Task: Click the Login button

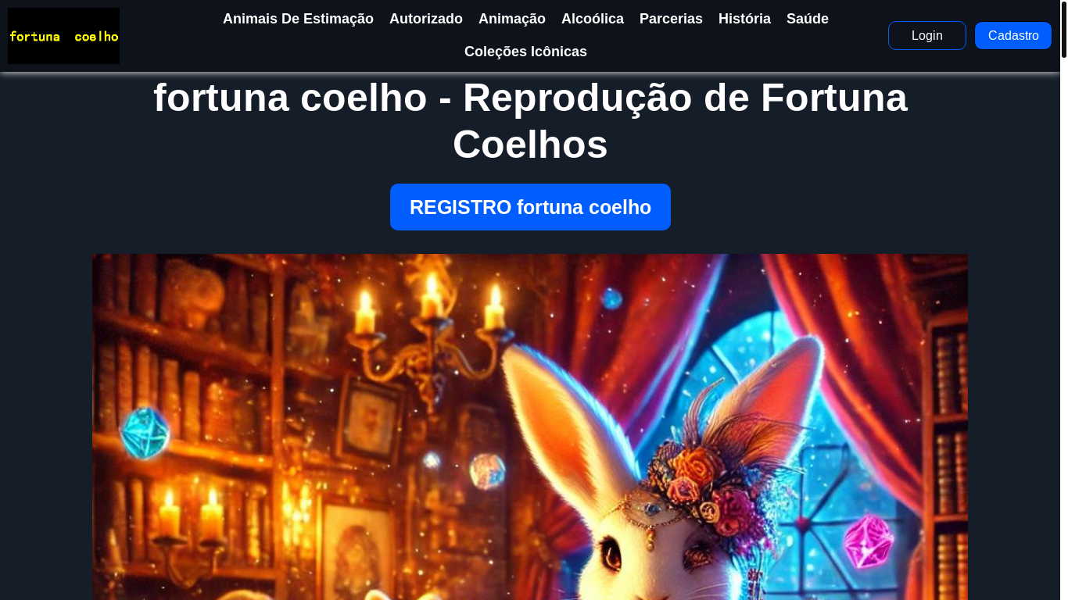Action: click(x=927, y=35)
